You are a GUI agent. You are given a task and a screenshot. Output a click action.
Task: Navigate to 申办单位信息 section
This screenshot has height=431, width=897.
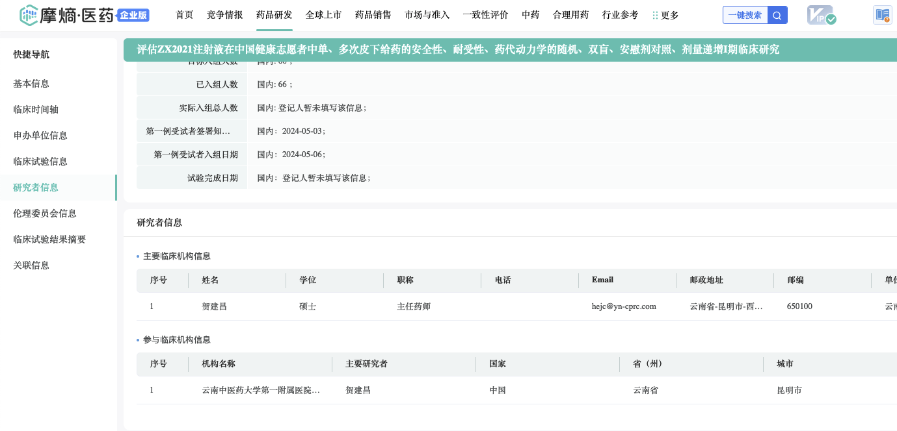point(40,136)
